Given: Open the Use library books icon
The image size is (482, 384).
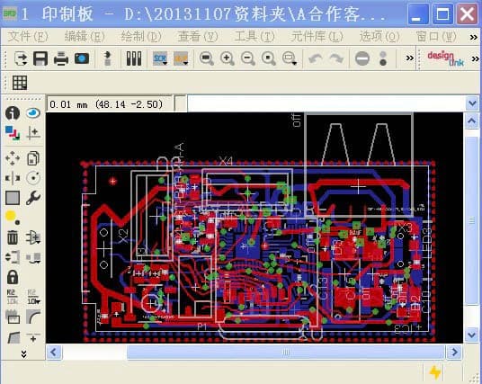Looking at the screenshot, I should coord(134,58).
